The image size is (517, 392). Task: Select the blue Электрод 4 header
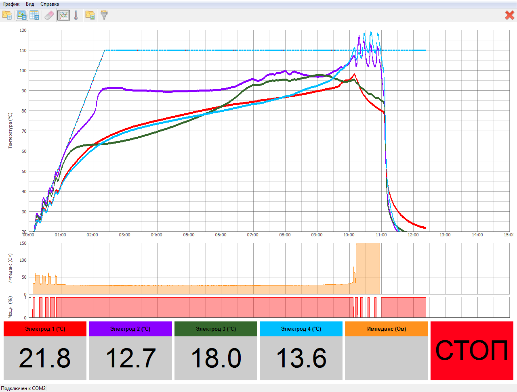pyautogui.click(x=301, y=329)
